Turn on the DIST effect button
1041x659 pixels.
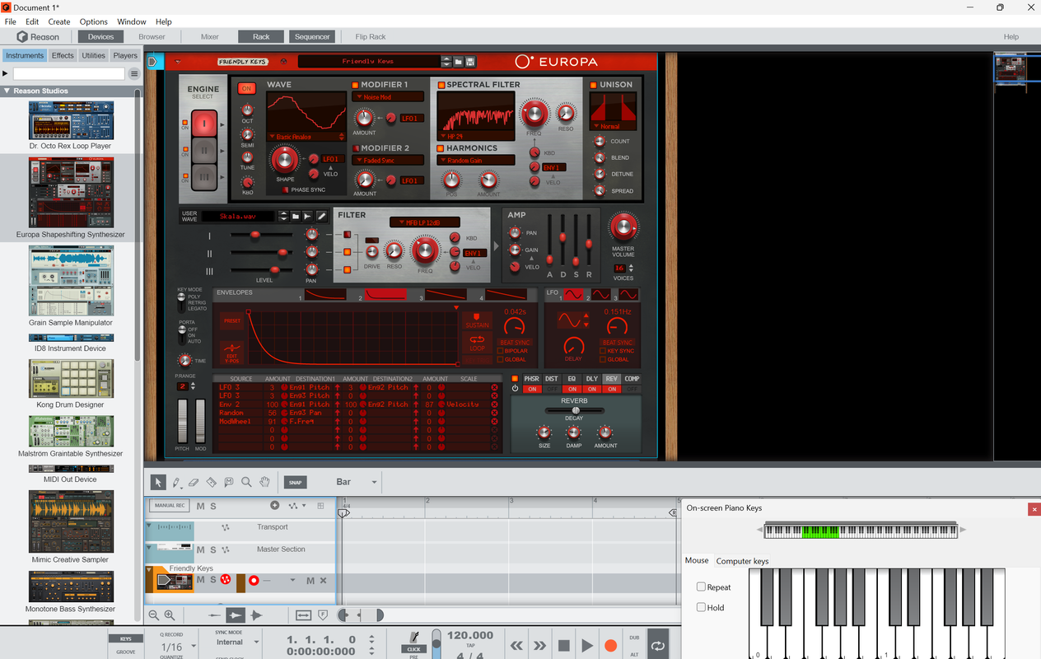tap(552, 389)
